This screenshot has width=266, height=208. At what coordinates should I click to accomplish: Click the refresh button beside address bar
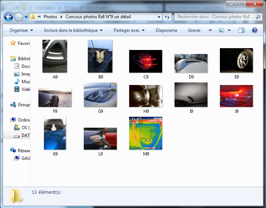pos(167,17)
